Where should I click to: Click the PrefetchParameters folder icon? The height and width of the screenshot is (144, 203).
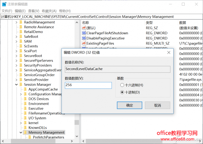[x=30, y=137]
